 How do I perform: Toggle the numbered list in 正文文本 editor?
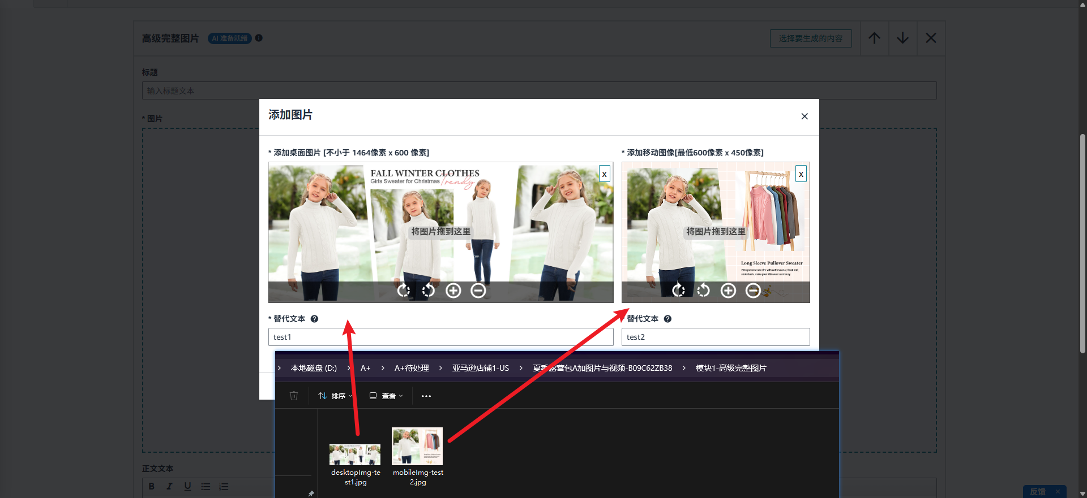coord(224,486)
